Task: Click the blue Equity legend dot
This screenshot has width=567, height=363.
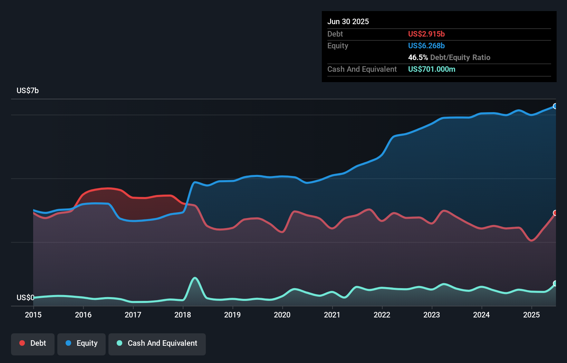Action: (68, 343)
